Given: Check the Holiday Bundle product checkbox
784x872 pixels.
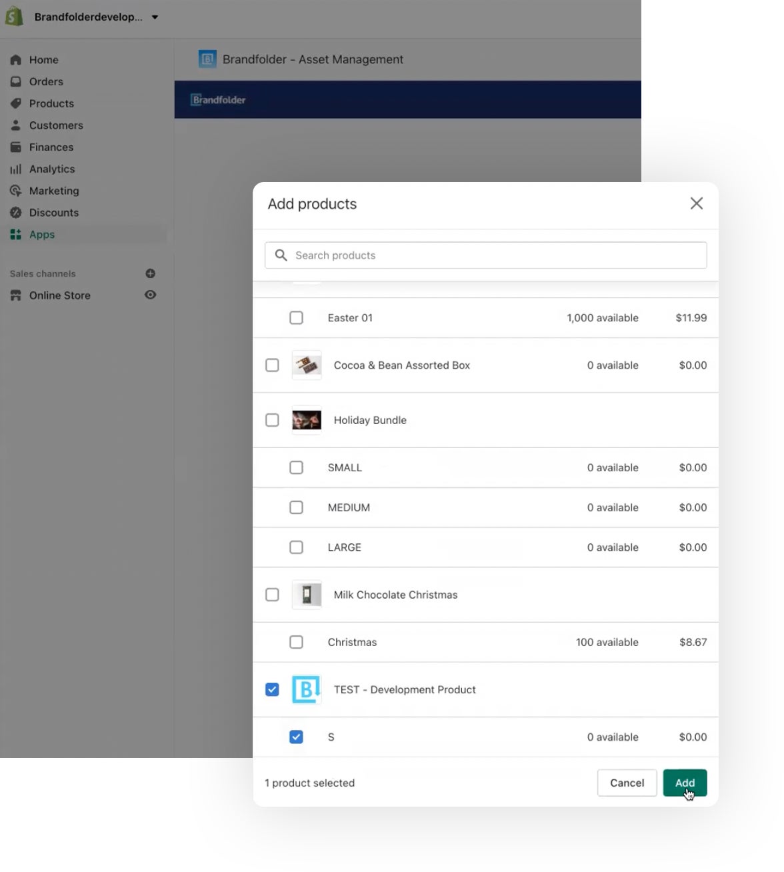Looking at the screenshot, I should click(x=272, y=420).
